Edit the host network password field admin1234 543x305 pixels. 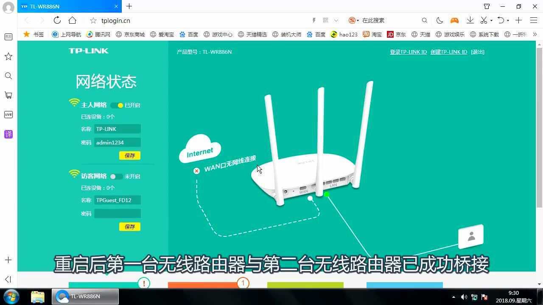pyautogui.click(x=118, y=142)
